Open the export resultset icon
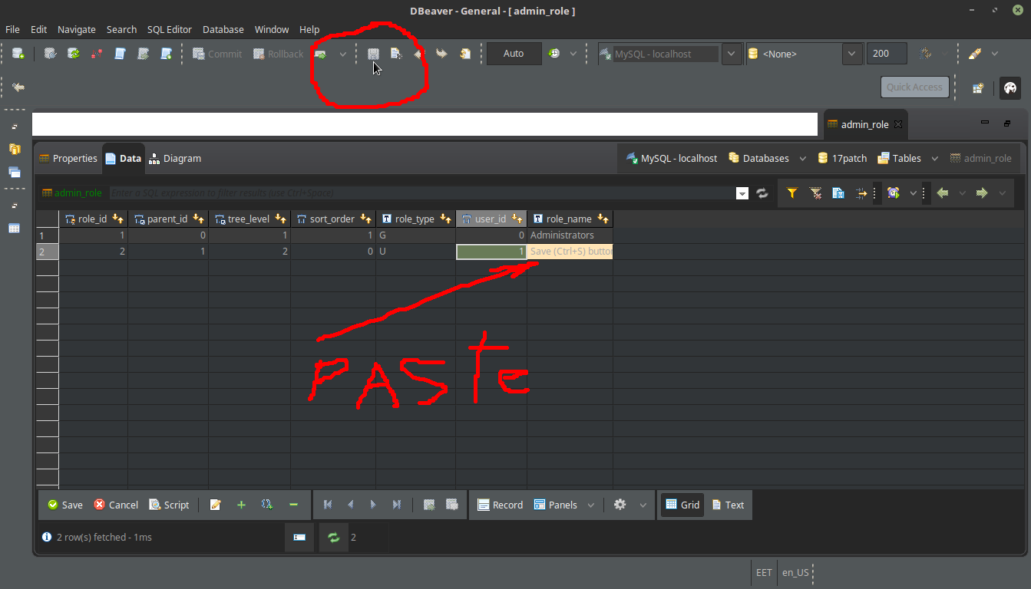This screenshot has width=1031, height=589. tap(838, 192)
